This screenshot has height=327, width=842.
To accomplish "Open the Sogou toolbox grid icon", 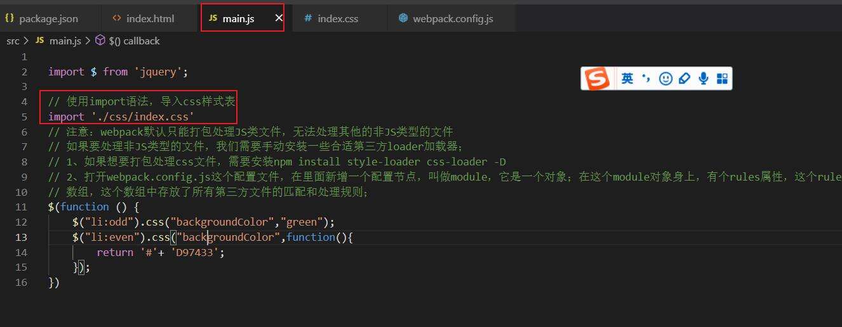I will click(x=722, y=79).
